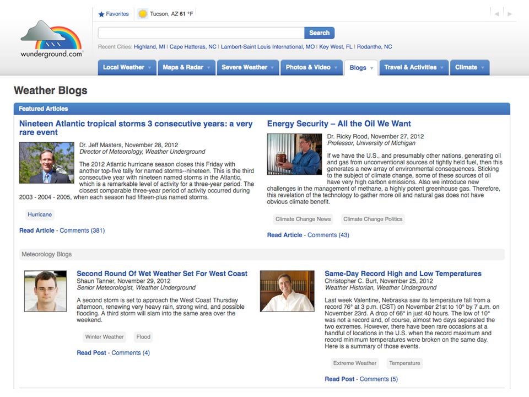Expand the Local Weather dropdown arrow
The height and width of the screenshot is (397, 529).
[x=149, y=67]
